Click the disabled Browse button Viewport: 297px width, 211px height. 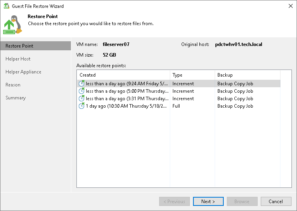(x=242, y=201)
